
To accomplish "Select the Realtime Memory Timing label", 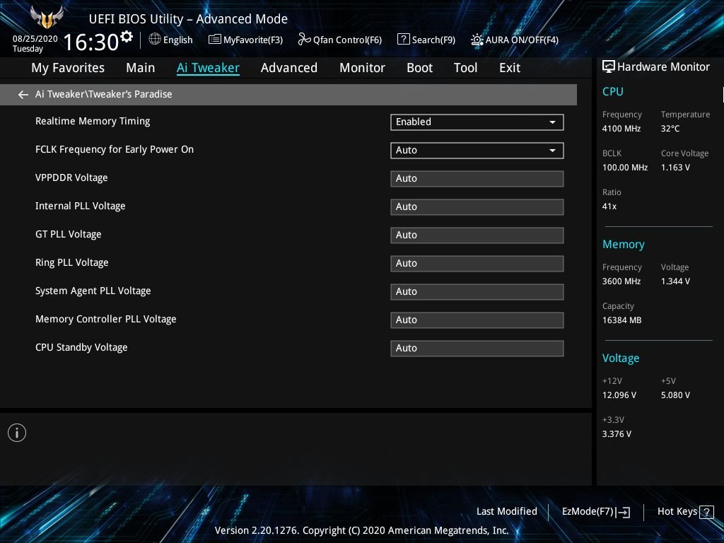I will pos(93,122).
